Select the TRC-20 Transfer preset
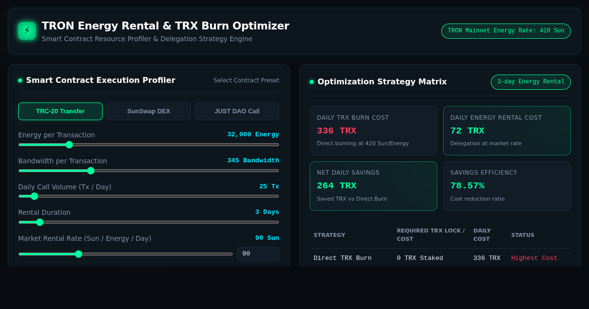589x309 pixels. [x=60, y=111]
